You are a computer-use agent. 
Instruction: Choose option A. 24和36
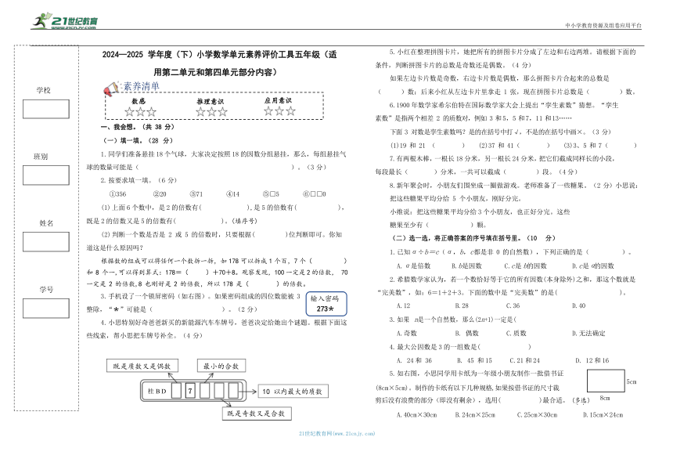pyautogui.click(x=414, y=361)
